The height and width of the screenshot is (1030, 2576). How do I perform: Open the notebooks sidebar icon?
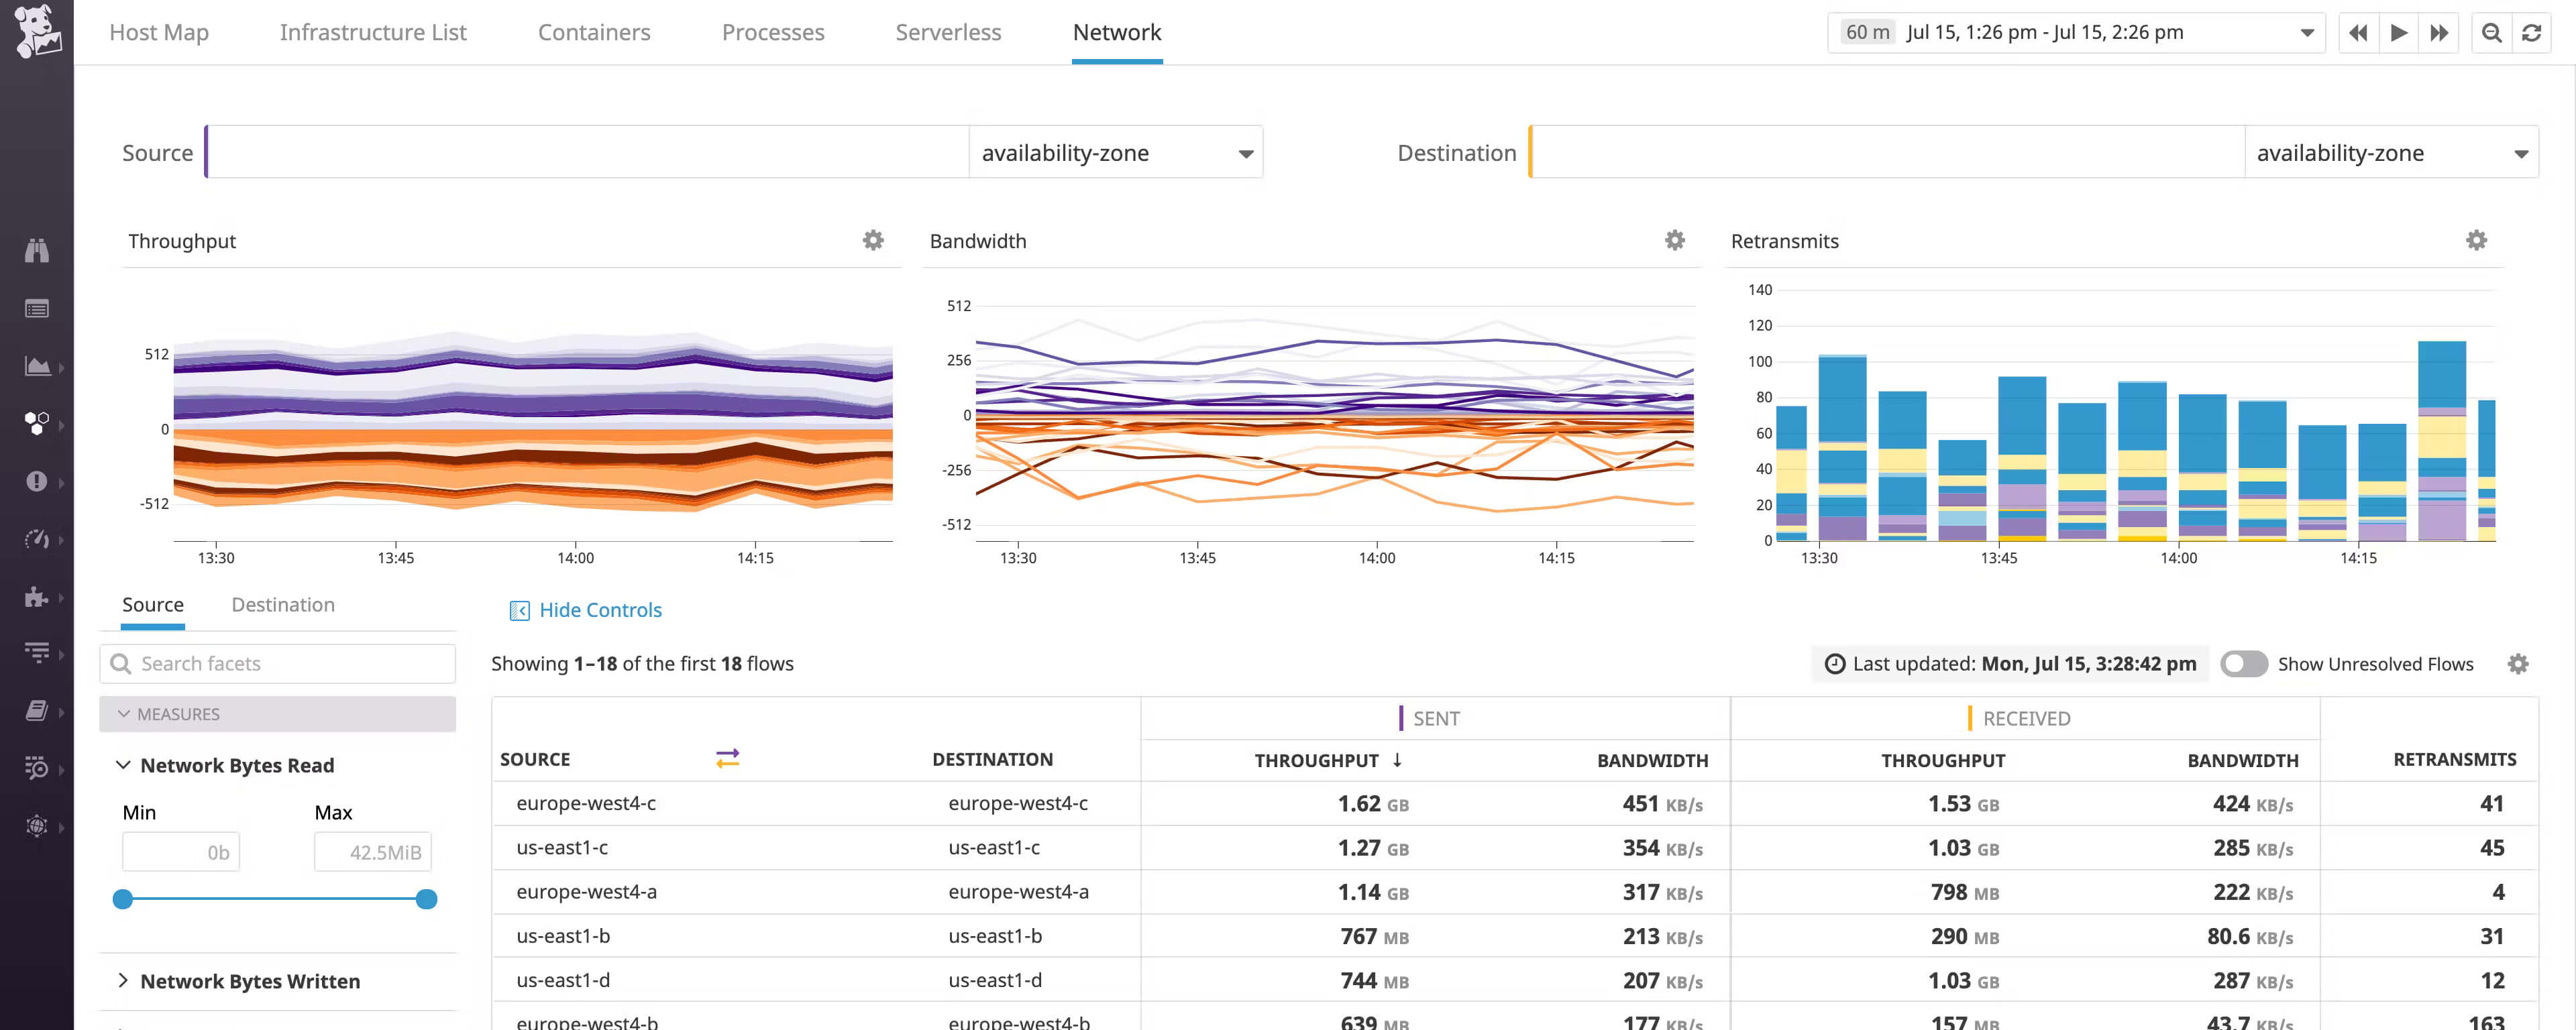point(37,711)
